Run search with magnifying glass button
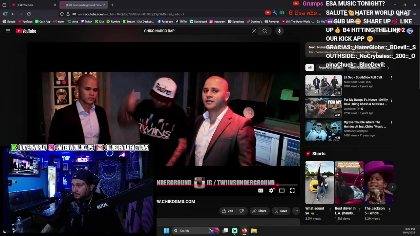 pyautogui.click(x=264, y=31)
